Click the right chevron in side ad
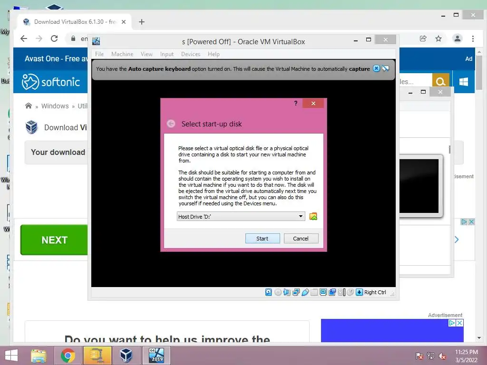The image size is (487, 365). [457, 240]
